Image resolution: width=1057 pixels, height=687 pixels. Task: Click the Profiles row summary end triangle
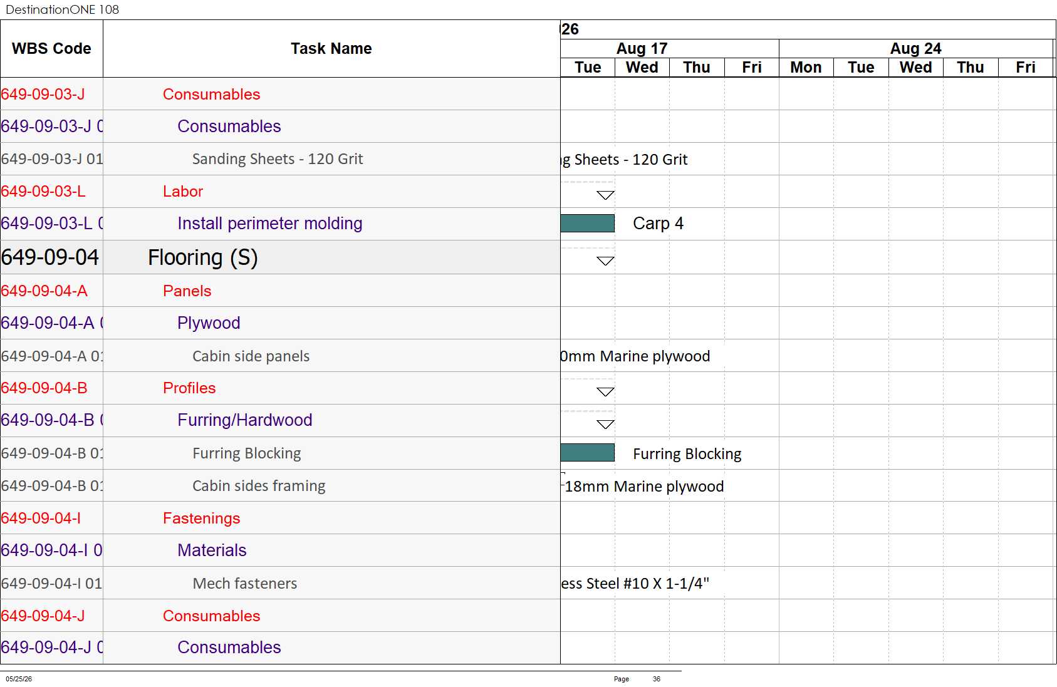pos(605,392)
